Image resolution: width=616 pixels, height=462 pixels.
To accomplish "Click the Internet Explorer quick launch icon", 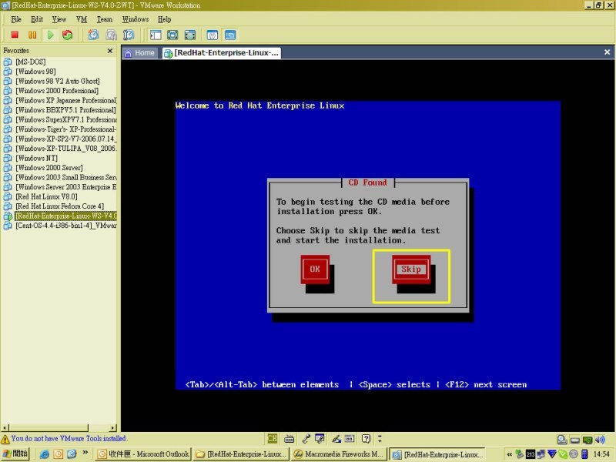I will (x=44, y=454).
